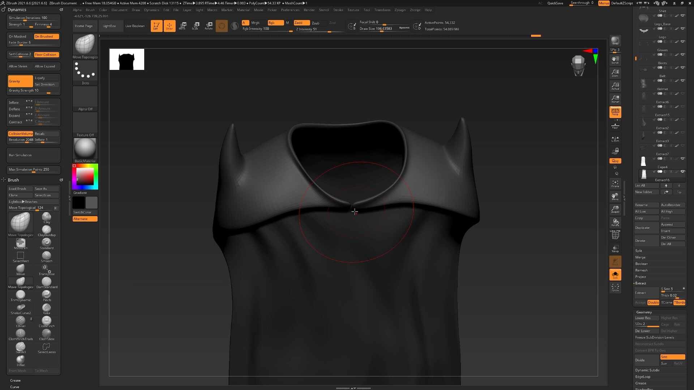Click the color picker gradient square
The height and width of the screenshot is (390, 694).
pos(85,176)
